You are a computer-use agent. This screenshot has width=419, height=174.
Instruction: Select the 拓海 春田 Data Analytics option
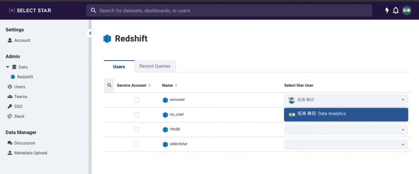[346, 115]
